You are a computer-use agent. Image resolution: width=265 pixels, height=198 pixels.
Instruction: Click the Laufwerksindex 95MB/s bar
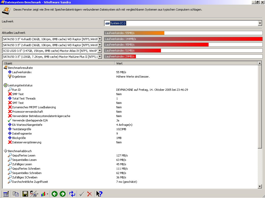pyautogui.click(x=156, y=45)
